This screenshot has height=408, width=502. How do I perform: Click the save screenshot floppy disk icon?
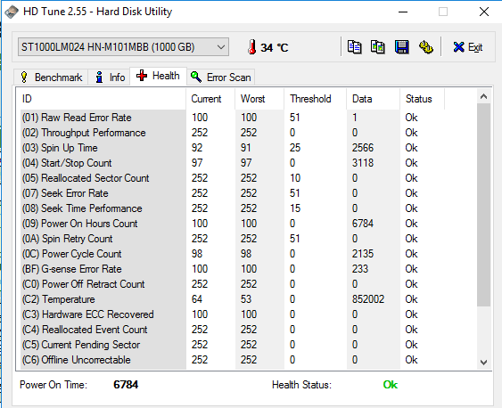401,47
